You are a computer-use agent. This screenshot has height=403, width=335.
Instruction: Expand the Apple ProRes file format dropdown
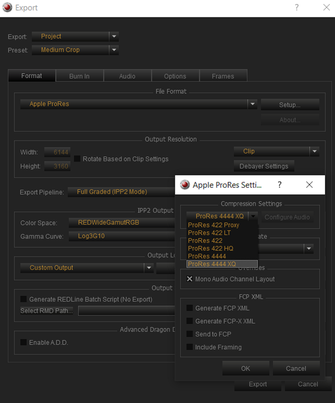(x=139, y=104)
